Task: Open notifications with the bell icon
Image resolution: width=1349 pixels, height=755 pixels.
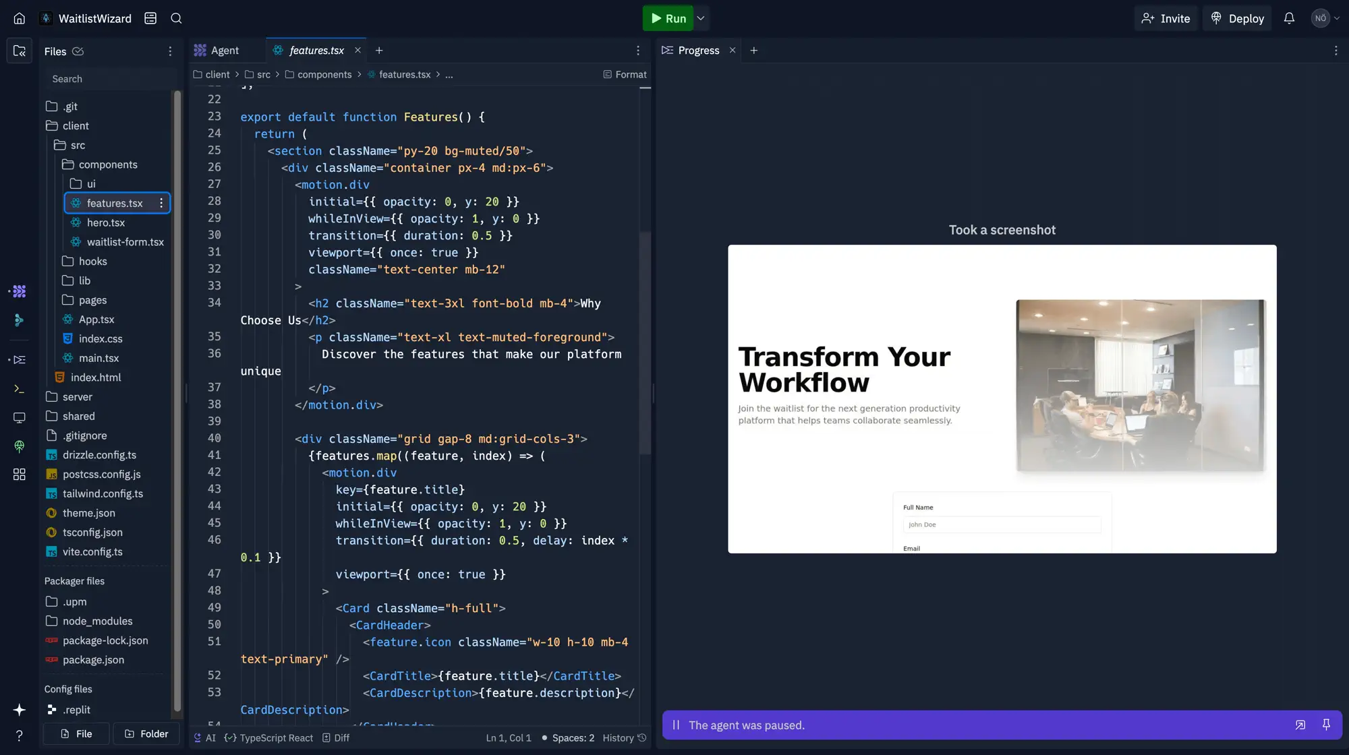Action: pyautogui.click(x=1289, y=18)
